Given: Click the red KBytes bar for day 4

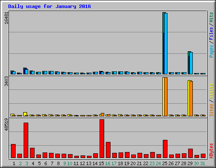Looking at the screenshot, I should (x=32, y=153).
